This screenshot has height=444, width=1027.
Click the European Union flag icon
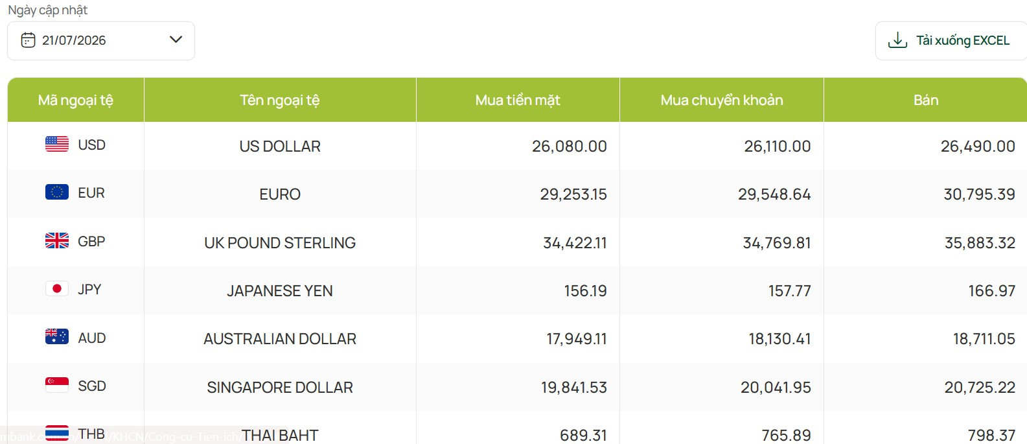click(x=57, y=192)
